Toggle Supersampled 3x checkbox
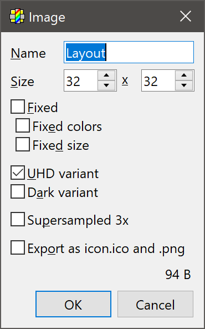 18,219
